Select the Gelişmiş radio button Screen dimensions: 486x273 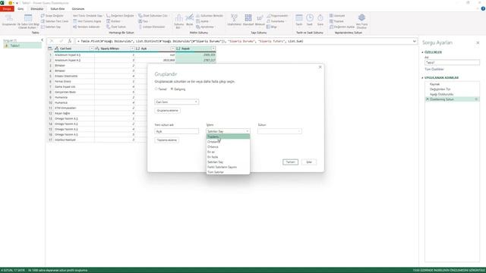click(x=172, y=89)
